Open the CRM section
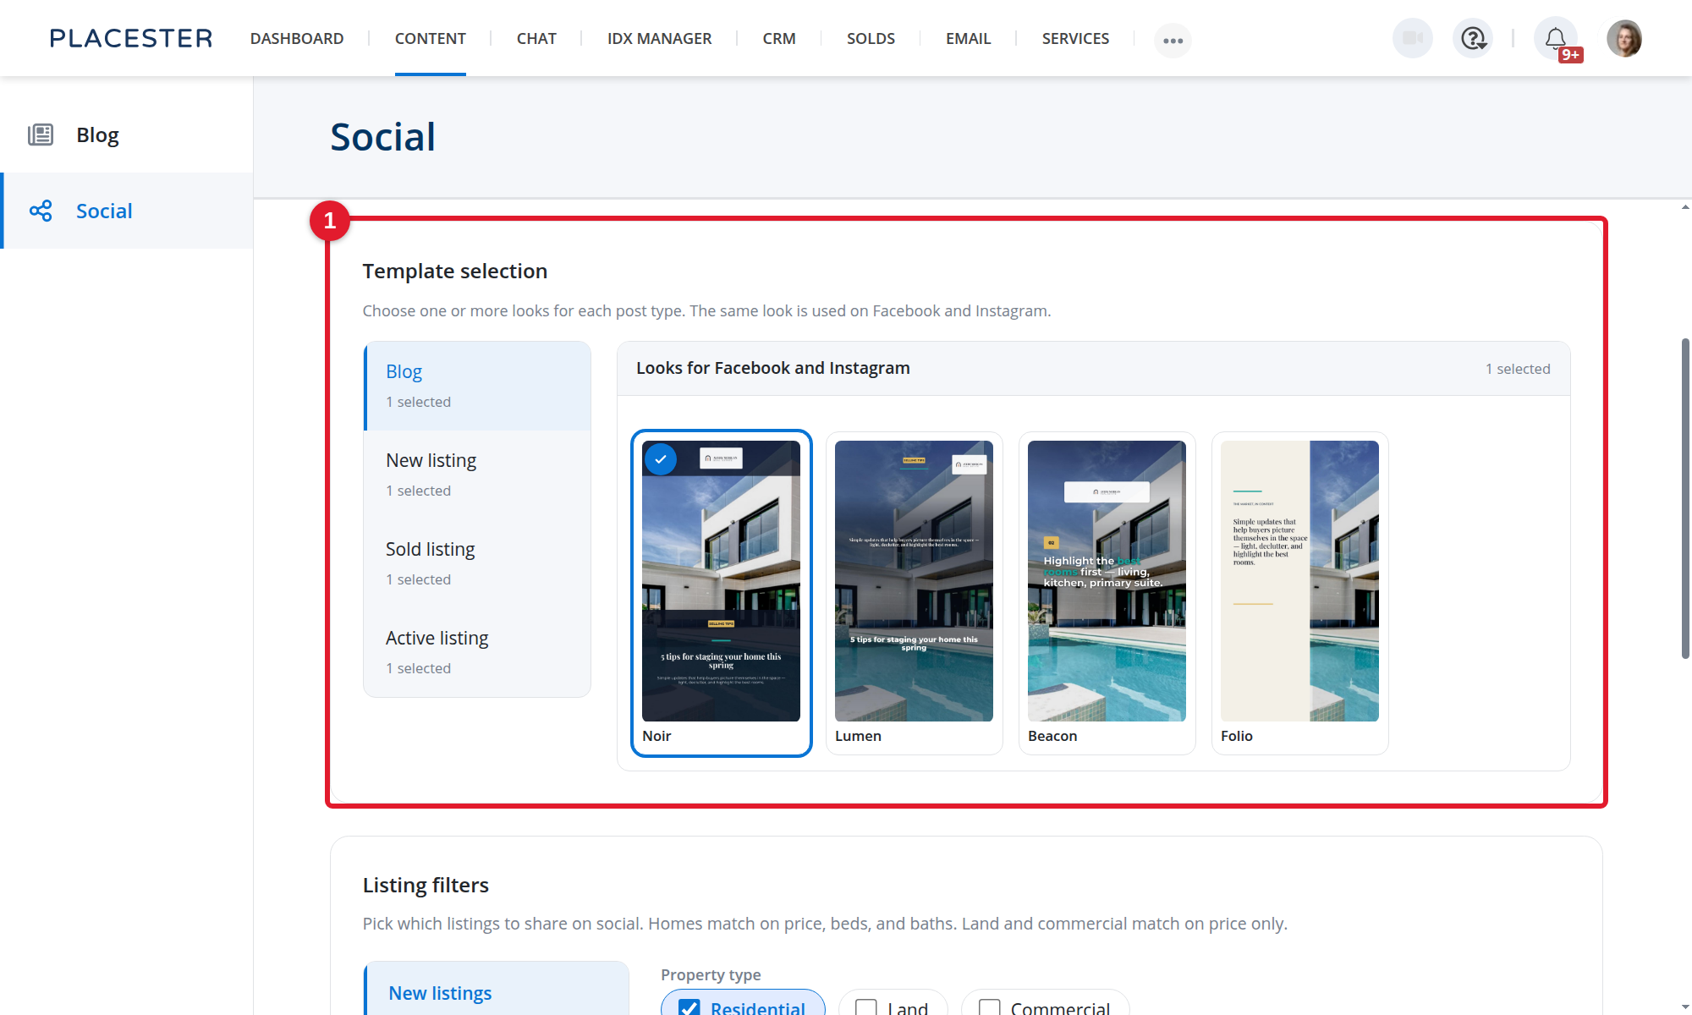 tap(779, 38)
